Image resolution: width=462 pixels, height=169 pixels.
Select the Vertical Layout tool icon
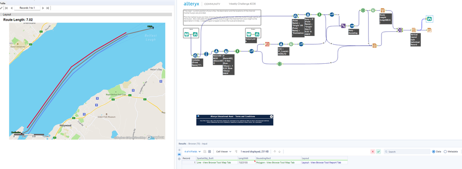[414, 30]
